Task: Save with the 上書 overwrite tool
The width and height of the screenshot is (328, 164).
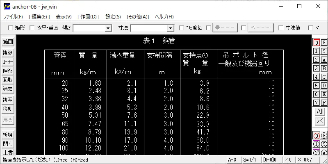Action: [x=8, y=152]
